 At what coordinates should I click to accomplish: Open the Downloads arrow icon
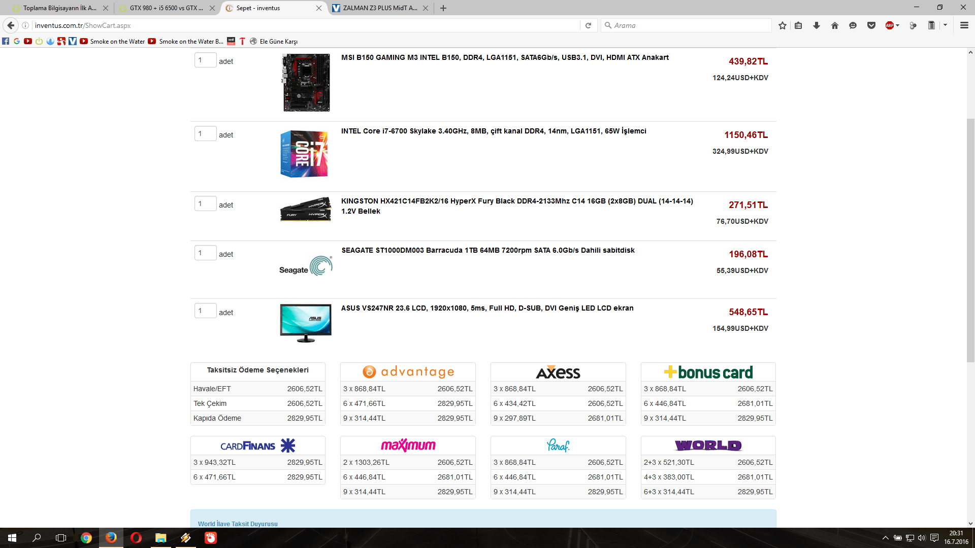point(817,25)
